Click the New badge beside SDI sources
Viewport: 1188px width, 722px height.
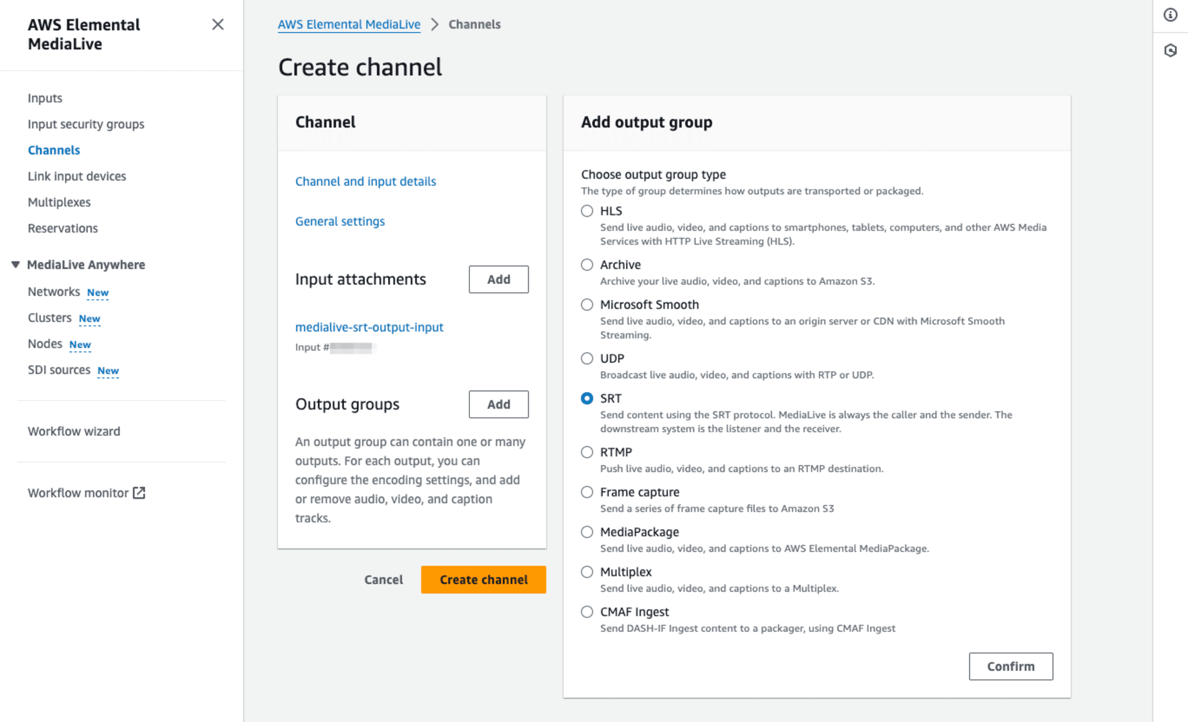(108, 371)
